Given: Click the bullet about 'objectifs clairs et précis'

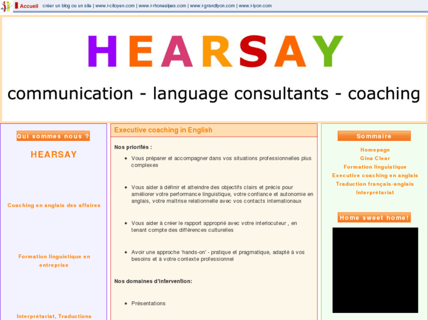Looking at the screenshot, I should point(222,194).
